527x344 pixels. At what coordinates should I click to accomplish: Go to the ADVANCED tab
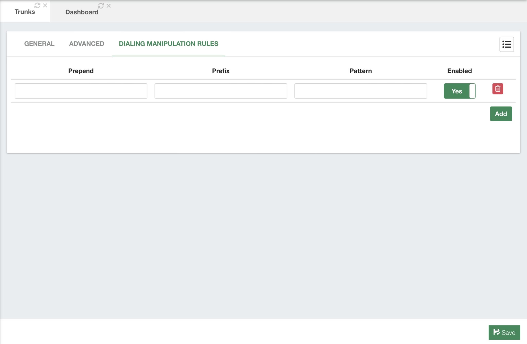87,44
